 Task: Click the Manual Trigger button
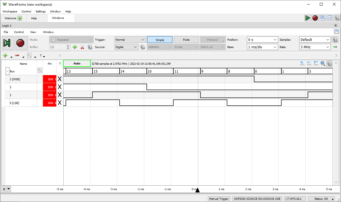[x=219, y=199]
